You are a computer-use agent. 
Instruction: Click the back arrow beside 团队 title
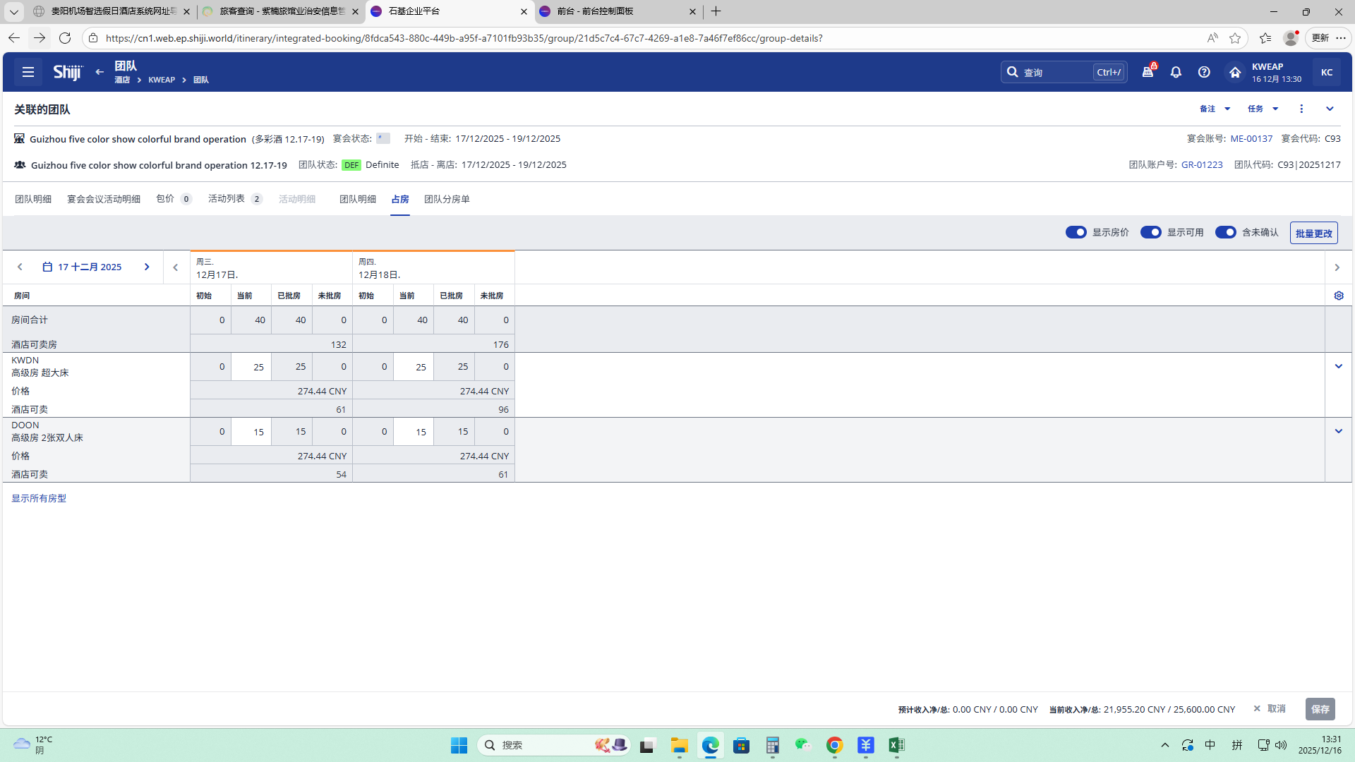[100, 72]
